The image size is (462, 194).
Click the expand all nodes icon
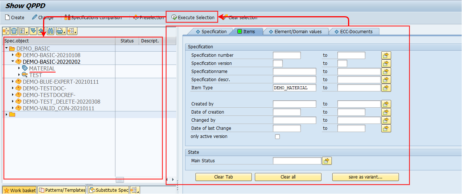point(33,31)
